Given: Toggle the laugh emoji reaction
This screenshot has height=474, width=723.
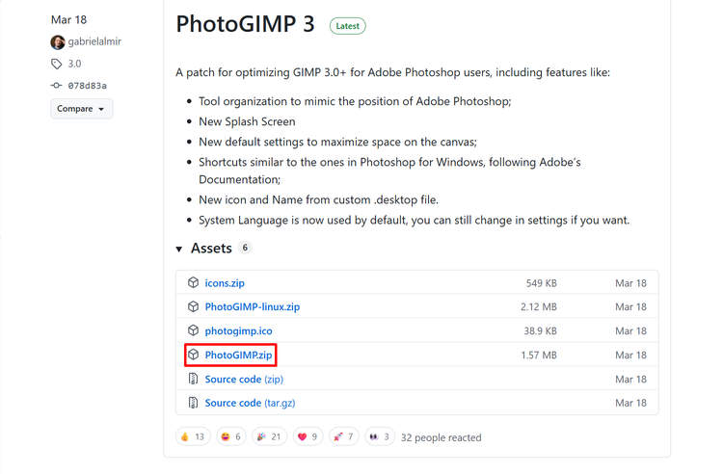Looking at the screenshot, I should click(x=230, y=437).
